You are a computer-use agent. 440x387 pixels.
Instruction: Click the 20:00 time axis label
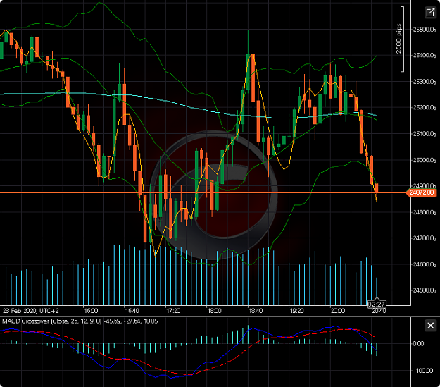coord(338,311)
